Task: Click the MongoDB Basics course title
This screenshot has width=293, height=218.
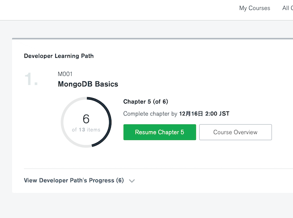Action: 88,84
